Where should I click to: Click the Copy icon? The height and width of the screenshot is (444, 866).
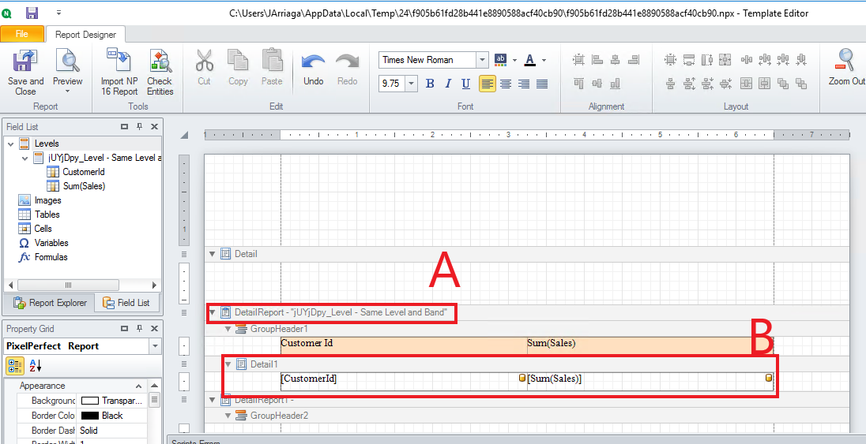[x=238, y=60]
